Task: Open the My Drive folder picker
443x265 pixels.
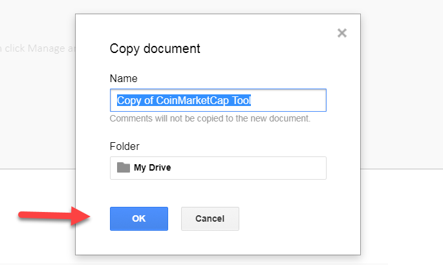Action: [x=218, y=167]
